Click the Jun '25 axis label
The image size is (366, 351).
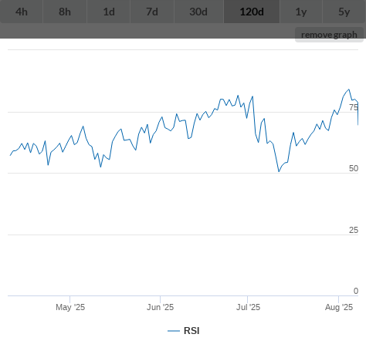point(160,307)
